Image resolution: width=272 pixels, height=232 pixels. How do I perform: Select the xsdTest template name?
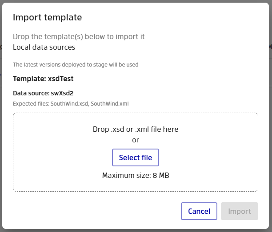[60, 79]
